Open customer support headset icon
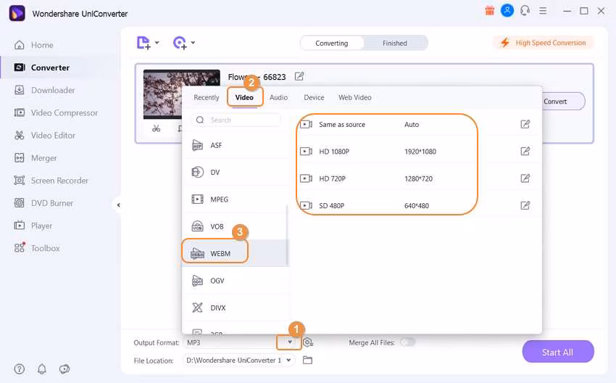616x383 pixels. point(525,11)
